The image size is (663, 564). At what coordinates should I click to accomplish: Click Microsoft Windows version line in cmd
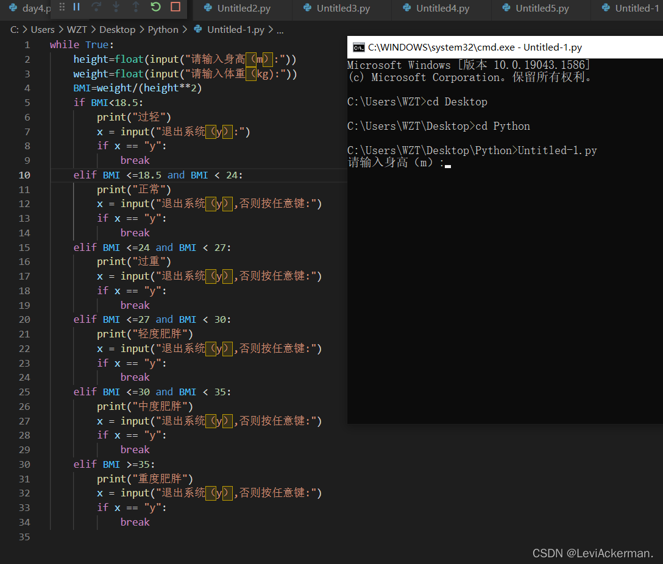[x=469, y=65]
